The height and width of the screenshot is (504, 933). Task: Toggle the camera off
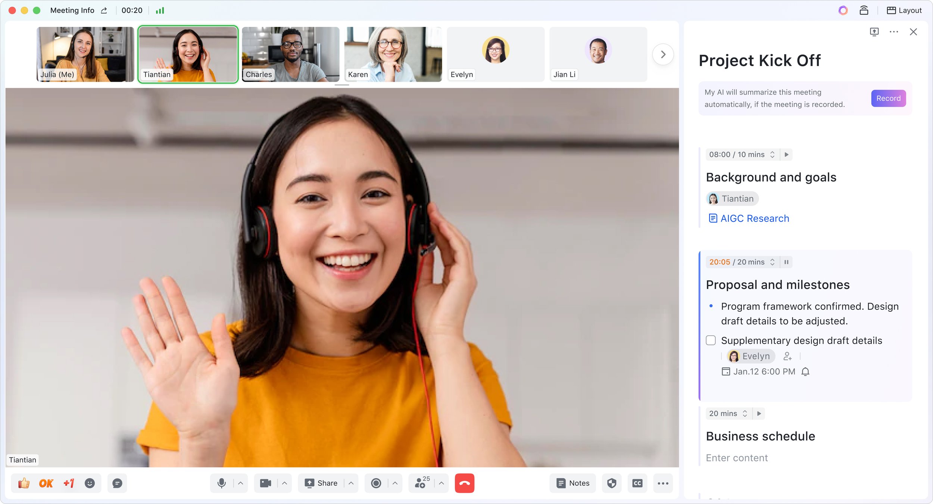pos(265,483)
